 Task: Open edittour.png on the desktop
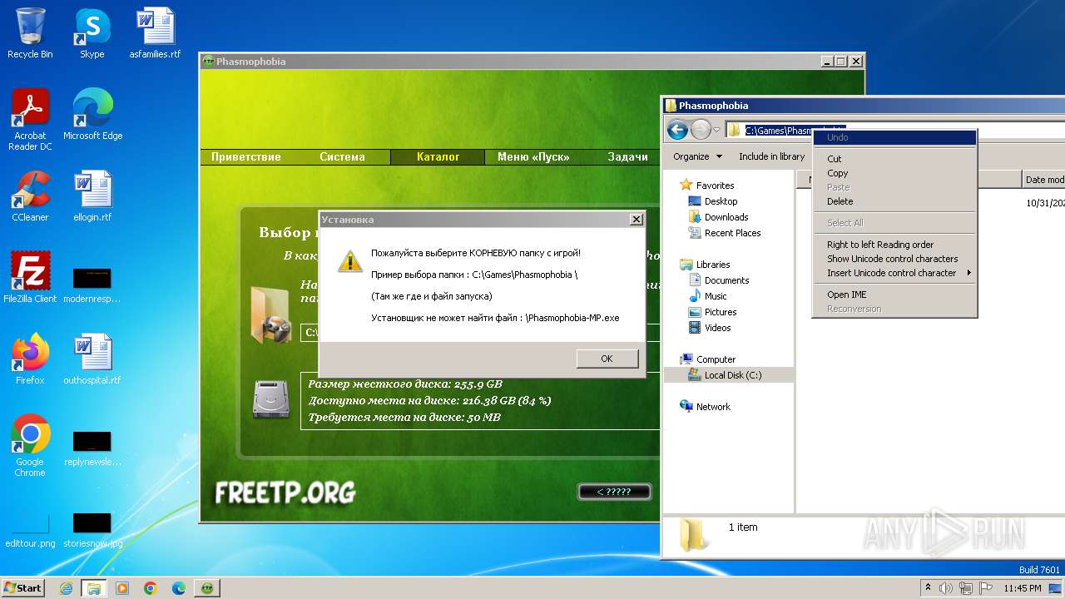pyautogui.click(x=30, y=531)
